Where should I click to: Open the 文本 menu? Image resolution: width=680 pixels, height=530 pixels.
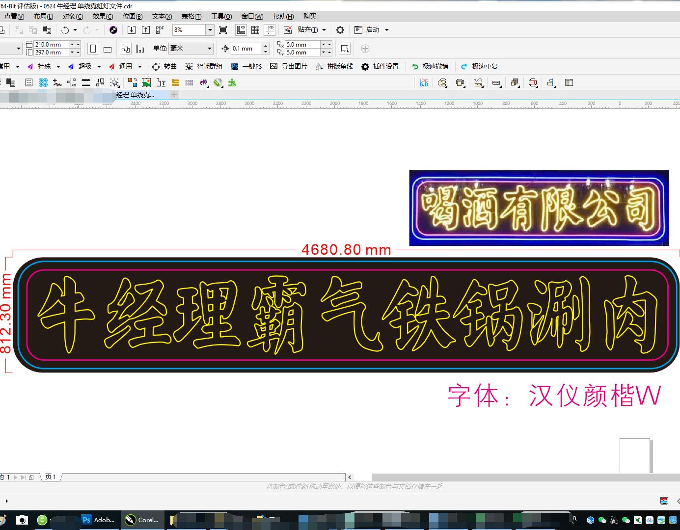[162, 16]
